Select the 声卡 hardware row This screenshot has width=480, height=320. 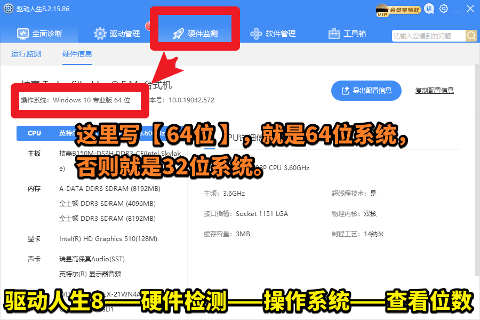coord(34,259)
